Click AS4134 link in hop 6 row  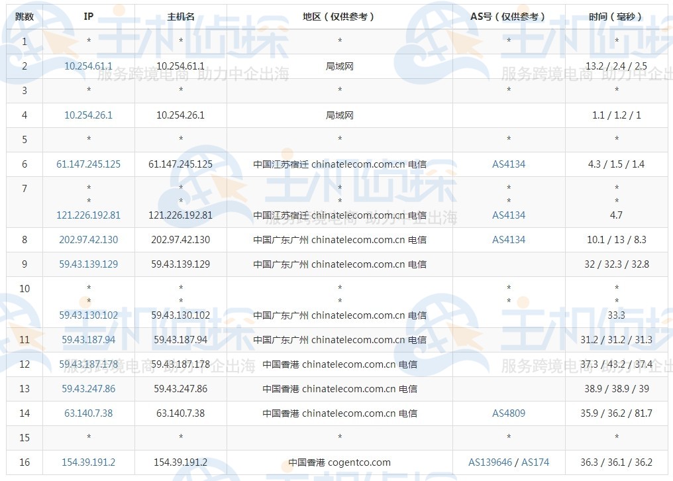[509, 164]
